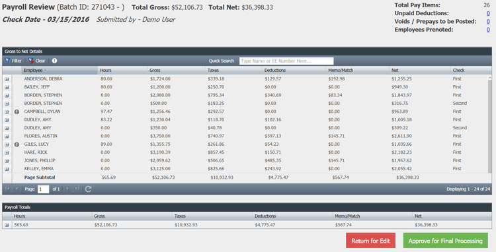The width and height of the screenshot is (496, 252).
Task: Click the Payroll Totals panel title
Action: [17, 208]
